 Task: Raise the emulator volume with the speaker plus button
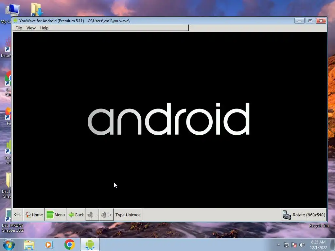click(106, 215)
